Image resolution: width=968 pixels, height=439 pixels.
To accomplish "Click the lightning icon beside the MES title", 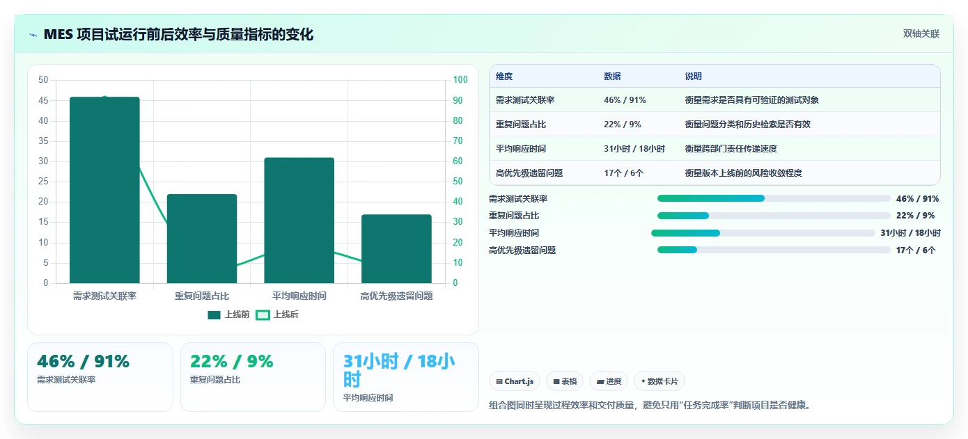I will [x=33, y=34].
